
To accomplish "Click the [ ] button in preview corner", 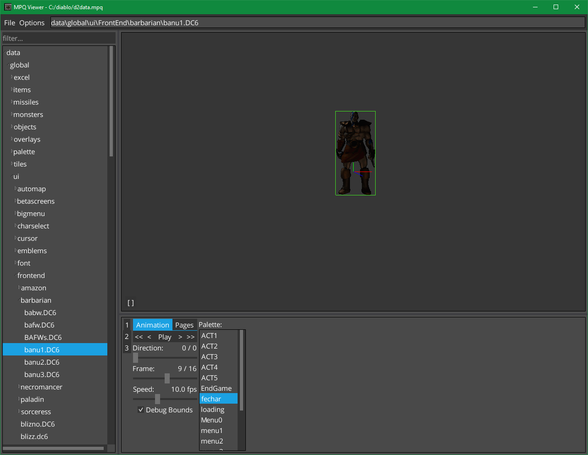I will pyautogui.click(x=131, y=303).
